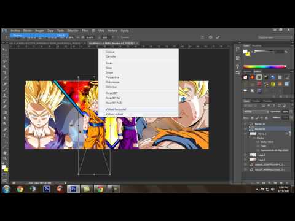Screen dimensions: 295x221
Task: Open status bar info arrow at bottom
Action: coord(65,183)
